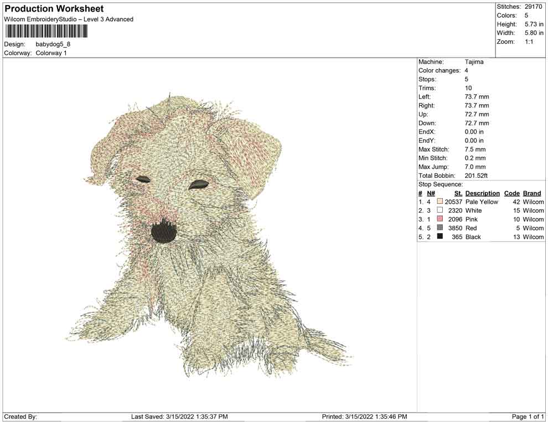Click the Page 1 of 1 footer

[528, 416]
